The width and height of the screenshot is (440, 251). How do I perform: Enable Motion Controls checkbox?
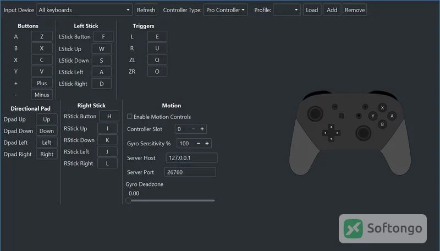pyautogui.click(x=129, y=116)
